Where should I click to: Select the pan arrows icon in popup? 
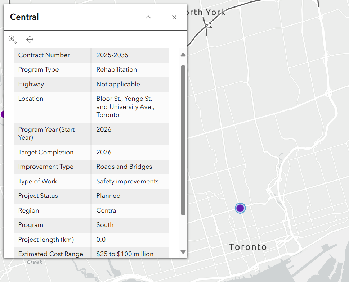(30, 40)
